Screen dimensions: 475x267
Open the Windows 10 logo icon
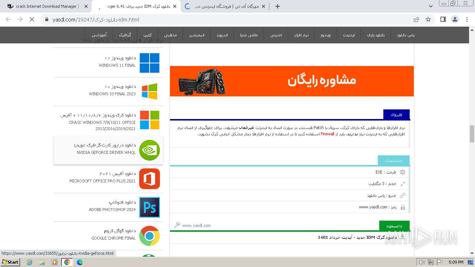150,91
